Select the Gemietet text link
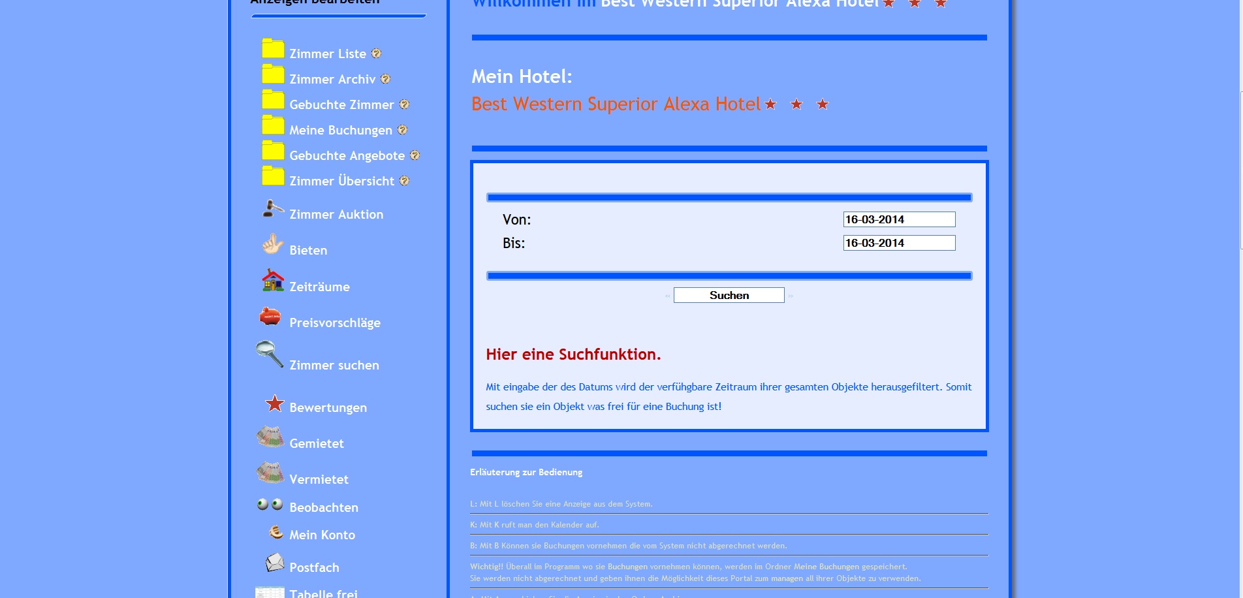 (x=316, y=443)
